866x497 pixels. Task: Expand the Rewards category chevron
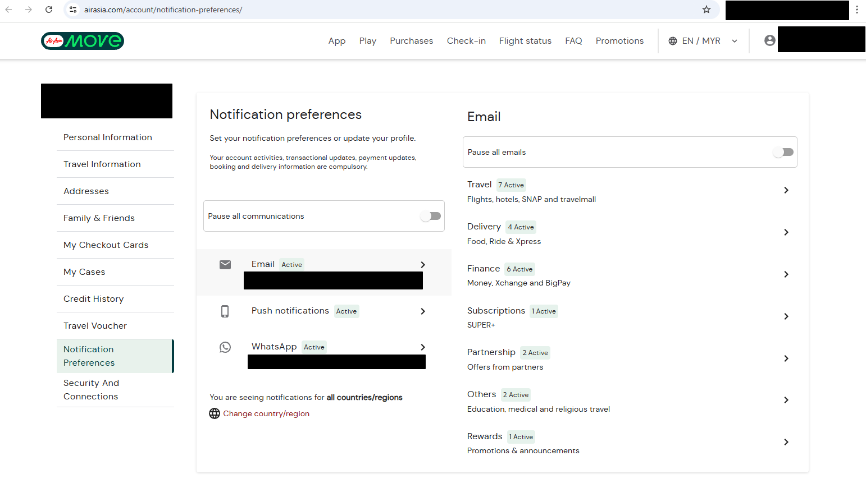tap(786, 442)
